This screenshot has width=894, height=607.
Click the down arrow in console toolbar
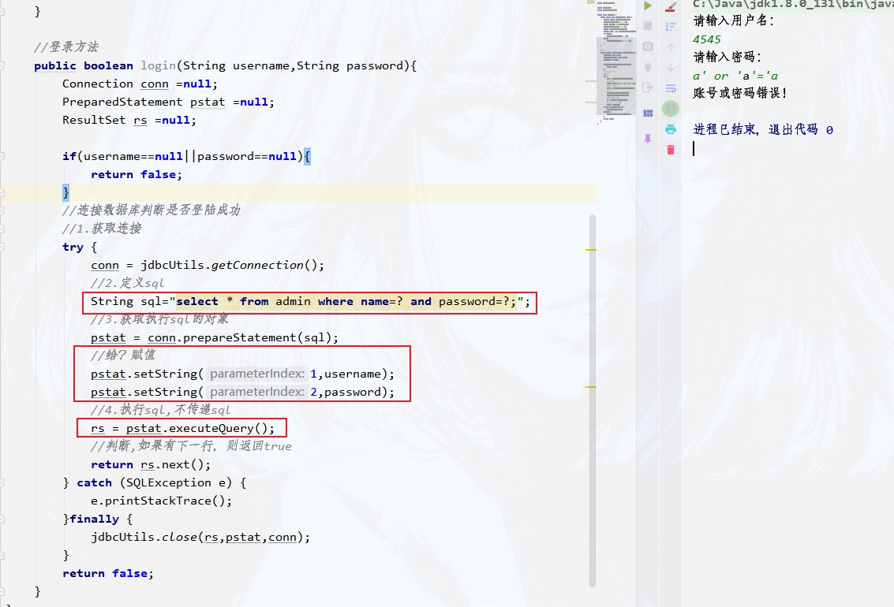(x=671, y=68)
